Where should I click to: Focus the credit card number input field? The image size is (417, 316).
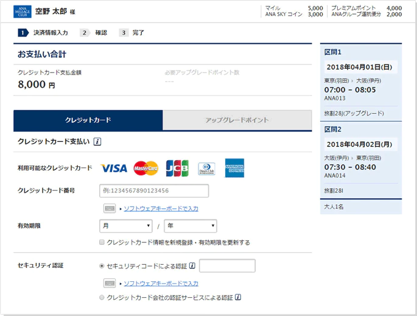(154, 191)
